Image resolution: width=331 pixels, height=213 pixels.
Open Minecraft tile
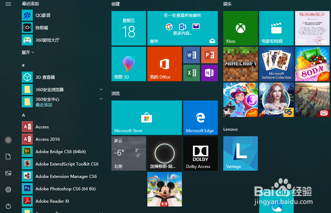pos(241,64)
